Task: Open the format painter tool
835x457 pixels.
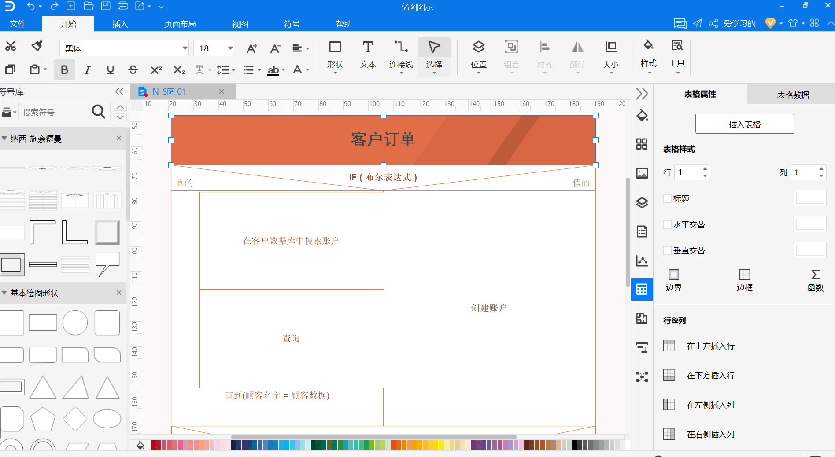Action: click(x=37, y=46)
